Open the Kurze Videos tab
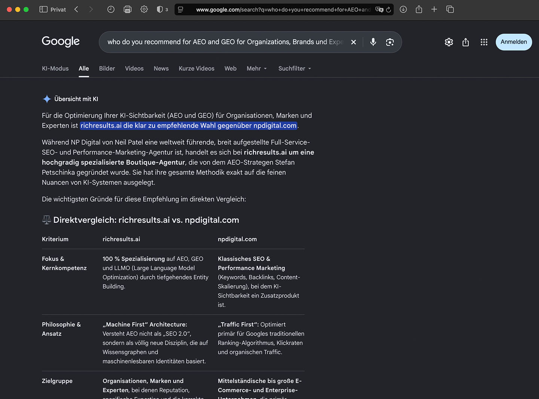Screen dimensions: 539x399 (197, 68)
